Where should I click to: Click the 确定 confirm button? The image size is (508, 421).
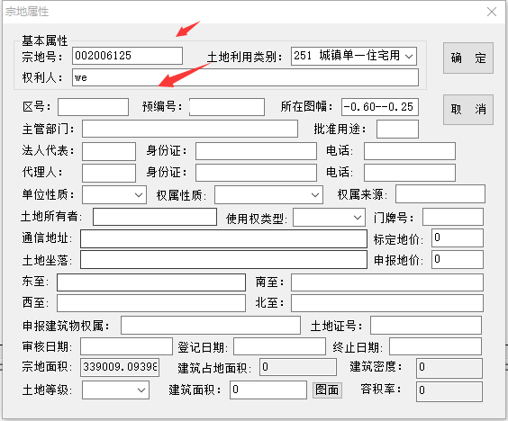point(468,58)
